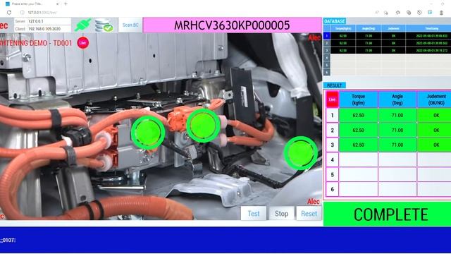451x254 pixels.
Task: Click row 2 torque 62.50 in RESULT
Action: 359,130
